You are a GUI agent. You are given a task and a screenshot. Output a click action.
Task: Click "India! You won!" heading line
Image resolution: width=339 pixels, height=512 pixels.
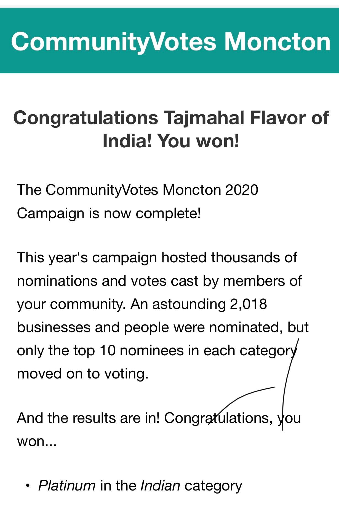coord(171,141)
